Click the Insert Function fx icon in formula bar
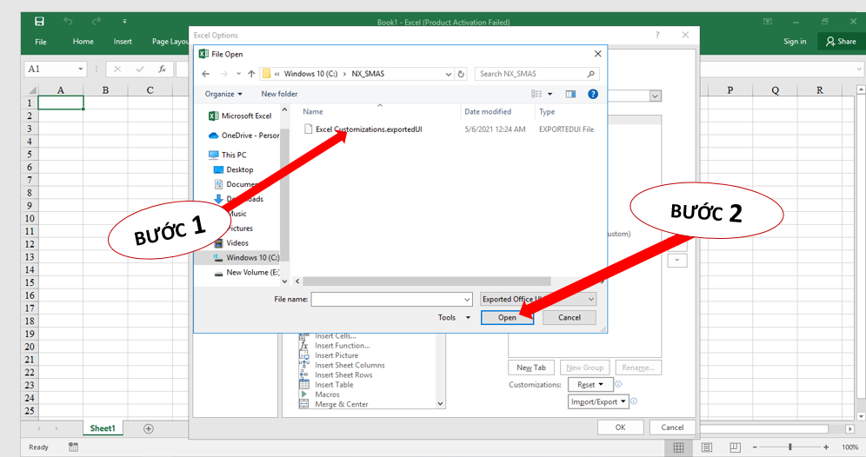Viewport: 866px width, 457px height. [x=162, y=69]
